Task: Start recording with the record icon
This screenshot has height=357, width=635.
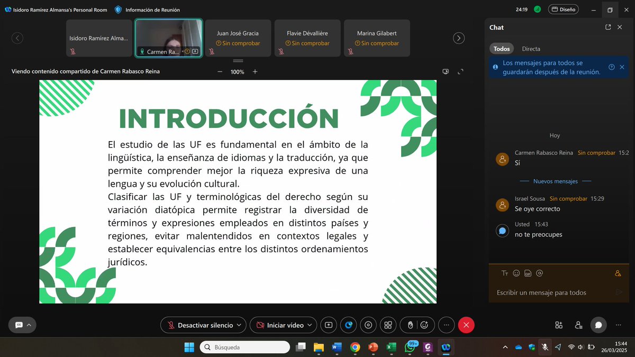Action: (x=368, y=325)
